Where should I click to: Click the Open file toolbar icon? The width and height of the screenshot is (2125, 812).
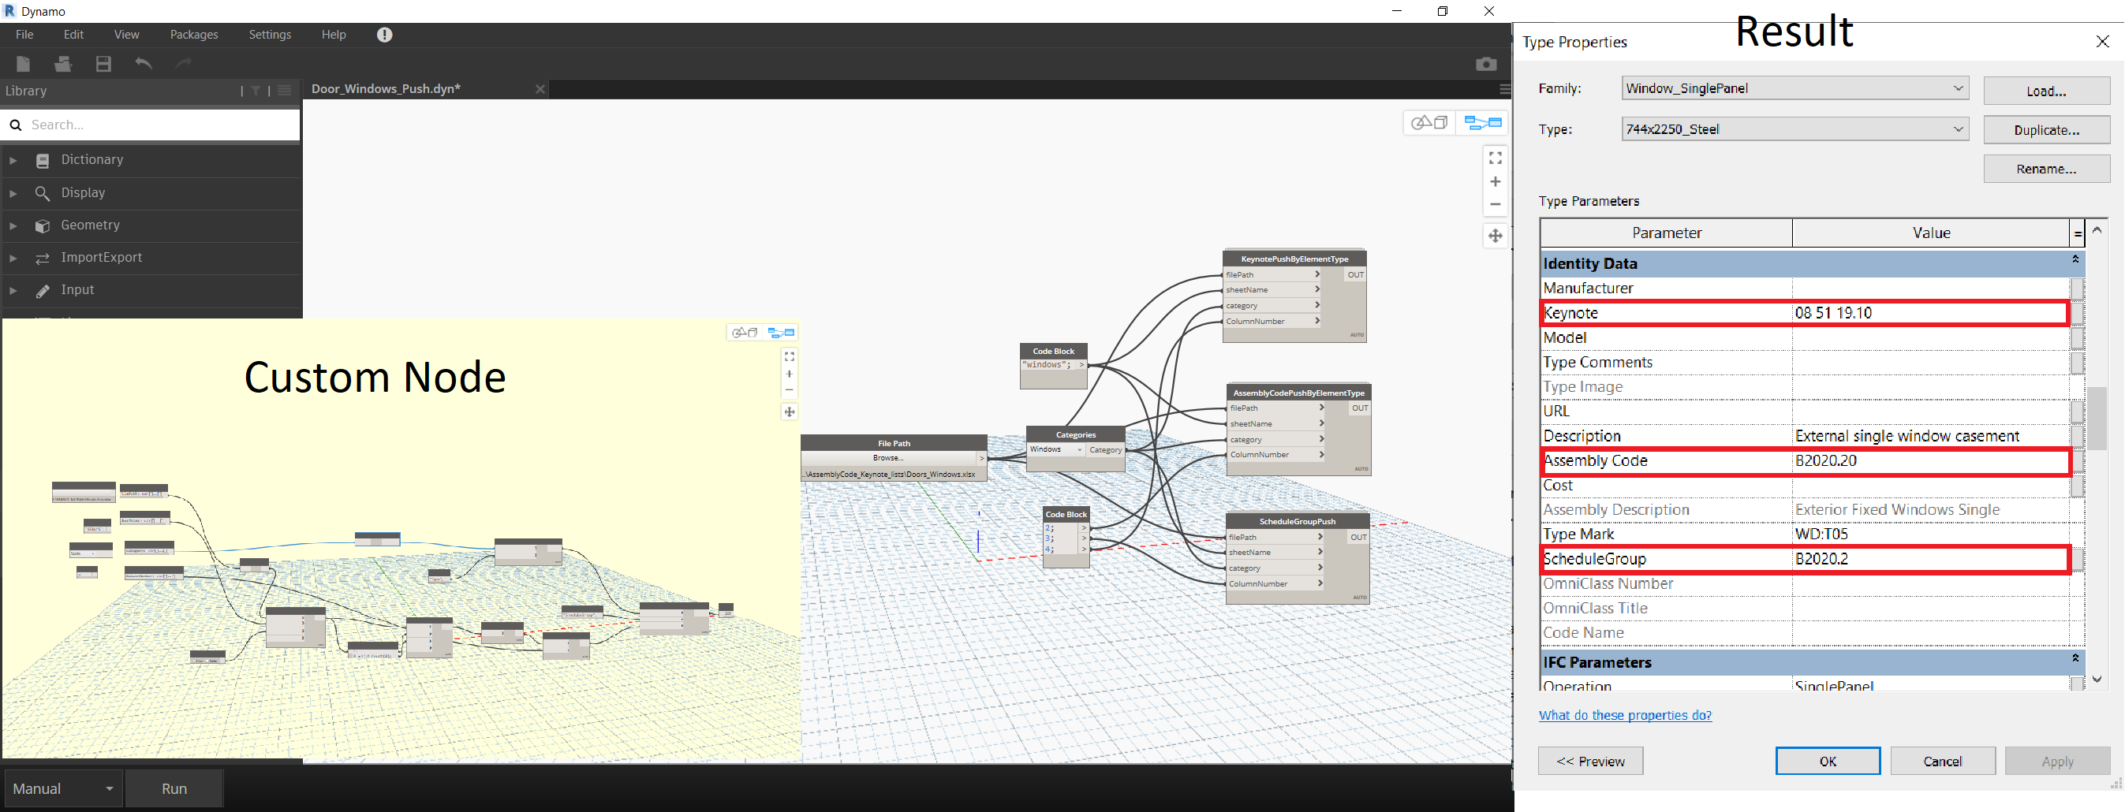click(62, 64)
